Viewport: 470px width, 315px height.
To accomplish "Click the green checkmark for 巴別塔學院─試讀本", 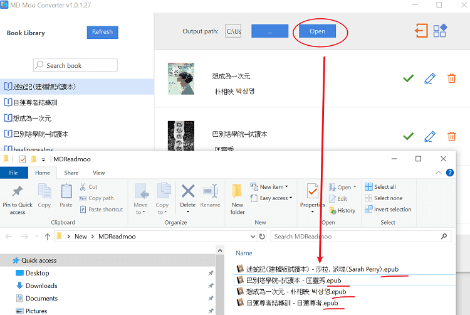I will (408, 136).
